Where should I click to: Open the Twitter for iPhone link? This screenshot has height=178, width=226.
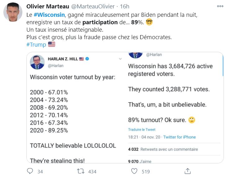pyautogui.click(x=179, y=137)
